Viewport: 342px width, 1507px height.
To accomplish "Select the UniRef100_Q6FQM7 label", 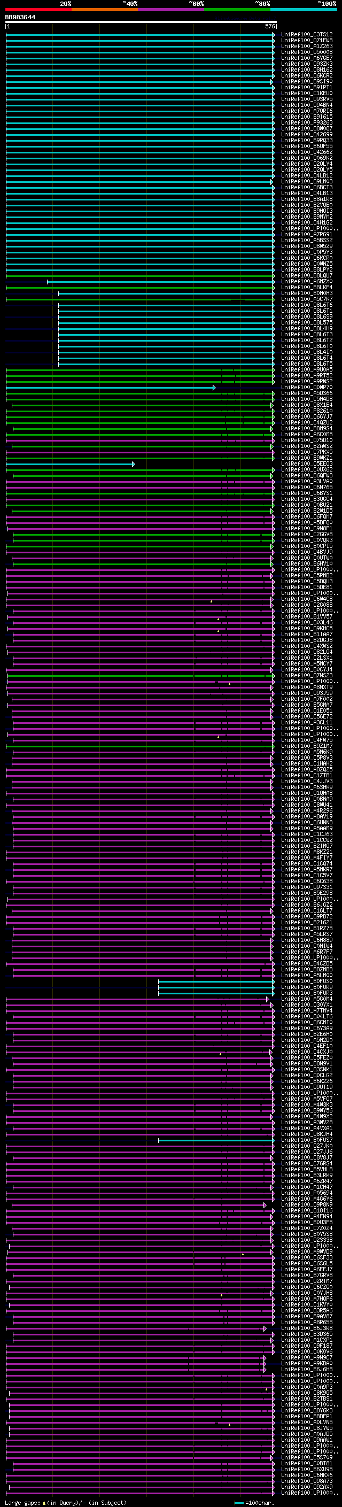I will [307, 516].
